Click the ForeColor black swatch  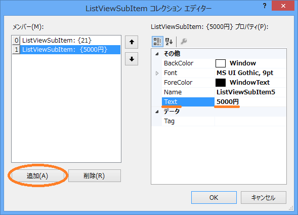pyautogui.click(x=221, y=83)
